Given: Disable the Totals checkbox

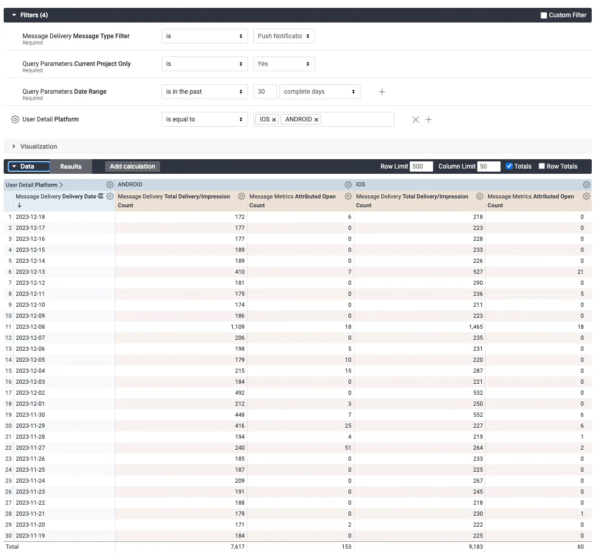Looking at the screenshot, I should 509,166.
